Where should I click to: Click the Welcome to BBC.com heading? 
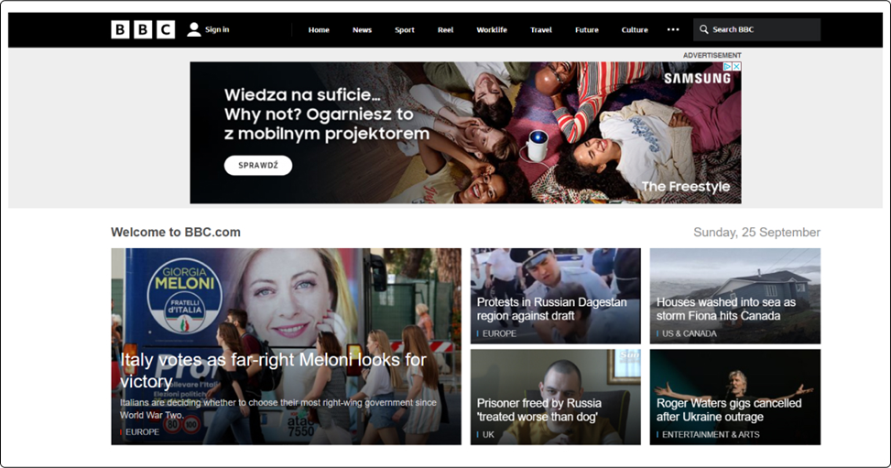click(x=176, y=232)
